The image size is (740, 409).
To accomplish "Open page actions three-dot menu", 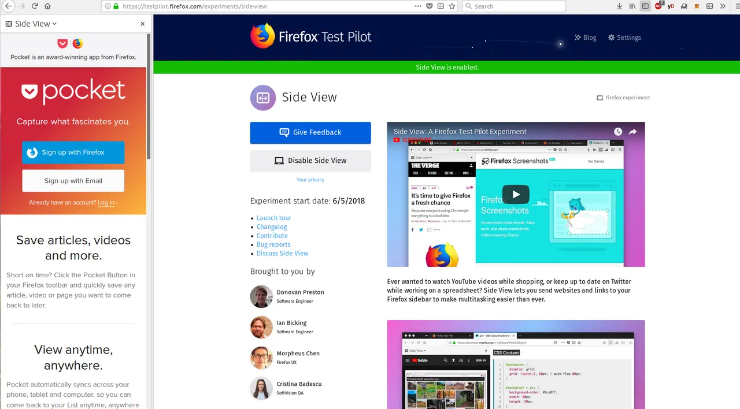I will [418, 6].
